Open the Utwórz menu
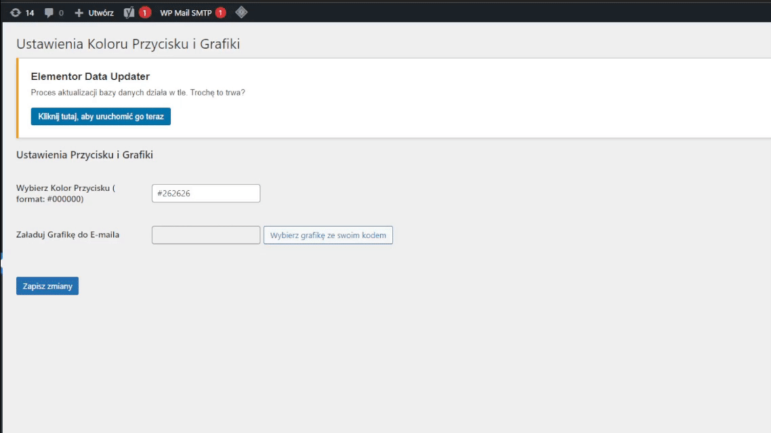 [101, 13]
